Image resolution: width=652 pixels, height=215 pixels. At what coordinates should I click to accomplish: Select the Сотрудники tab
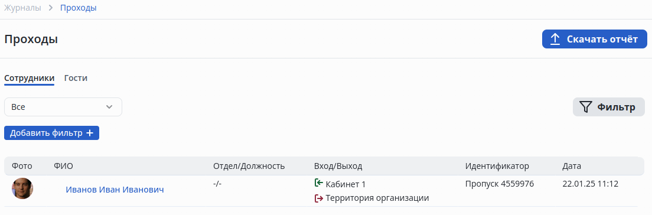[29, 78]
